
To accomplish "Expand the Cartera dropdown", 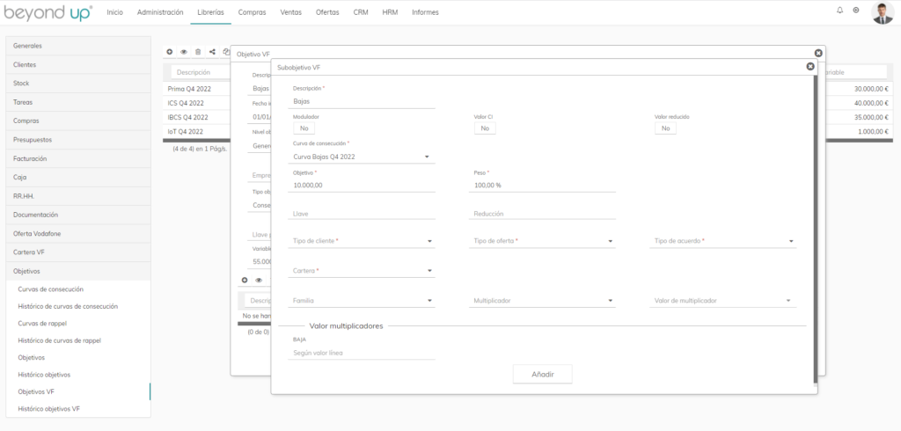I will click(363, 271).
